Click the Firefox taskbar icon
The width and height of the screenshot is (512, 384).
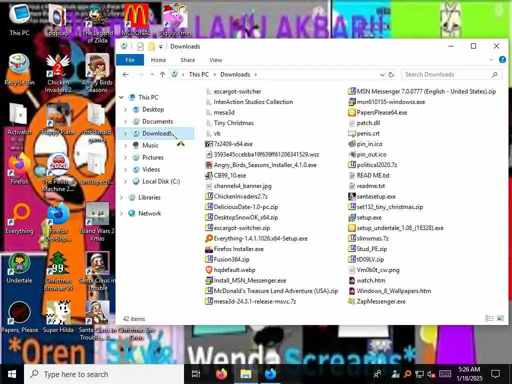(x=221, y=374)
